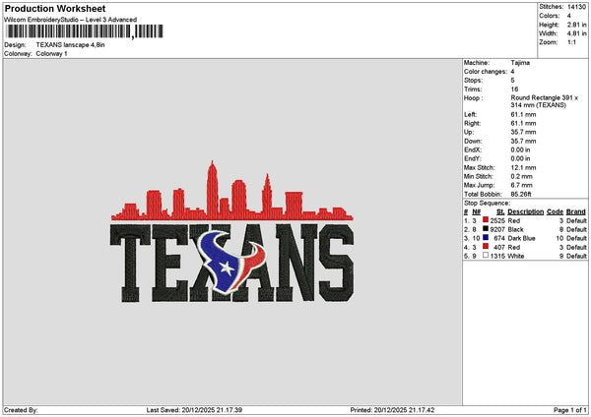
Task: Click the "EndX:" label
Action: (x=473, y=149)
